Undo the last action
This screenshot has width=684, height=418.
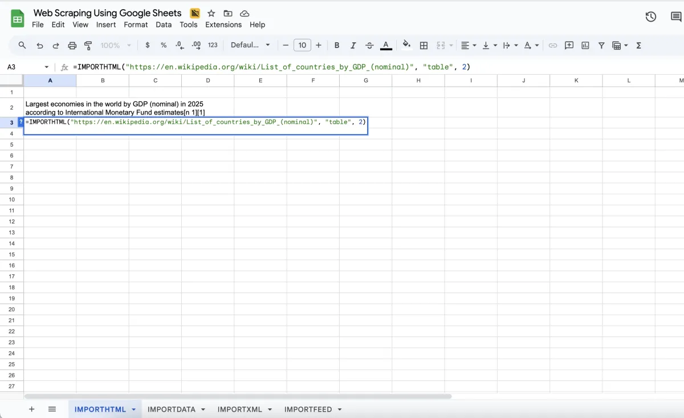tap(39, 45)
